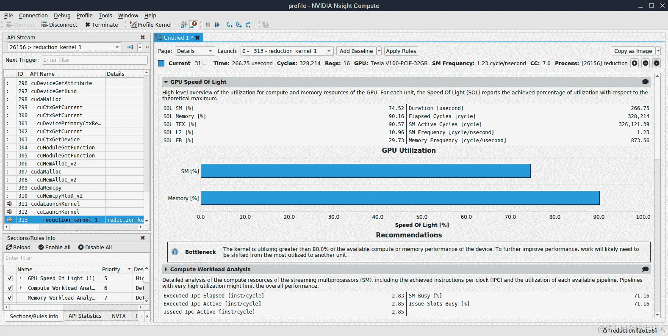
Task: Switch to the API Statistics tab
Action: (x=85, y=316)
